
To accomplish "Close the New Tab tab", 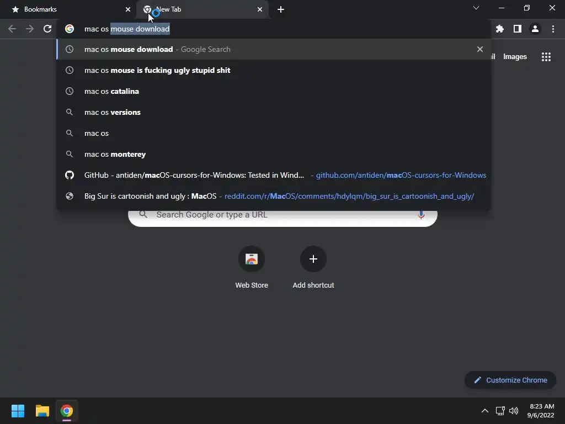I will click(x=260, y=9).
